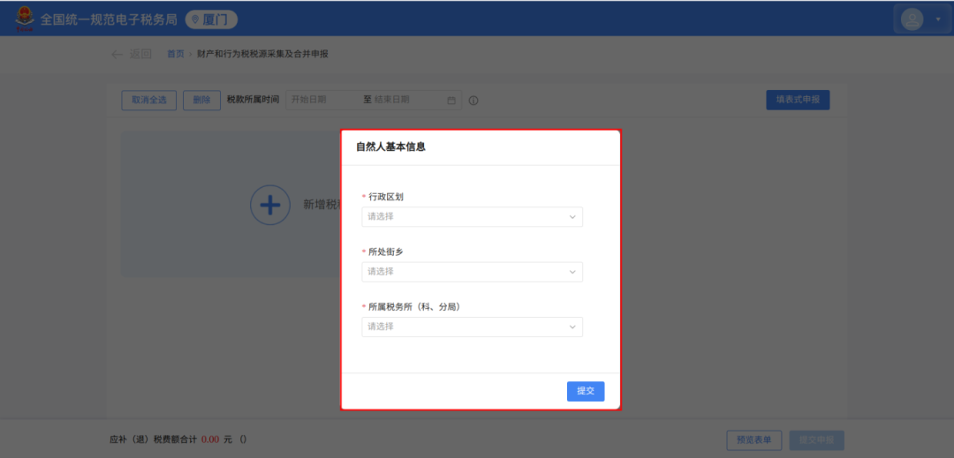Screen dimensions: 954x458
Task: Click the 删除 button
Action: click(201, 101)
